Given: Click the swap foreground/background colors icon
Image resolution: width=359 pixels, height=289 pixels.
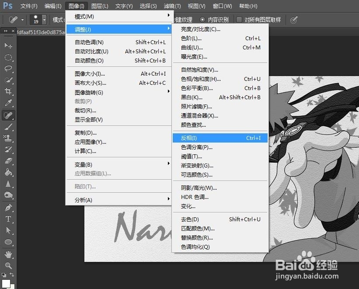Looking at the screenshot, I should [x=12, y=274].
